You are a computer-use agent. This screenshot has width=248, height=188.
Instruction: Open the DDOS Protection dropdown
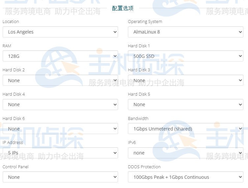[186, 177]
